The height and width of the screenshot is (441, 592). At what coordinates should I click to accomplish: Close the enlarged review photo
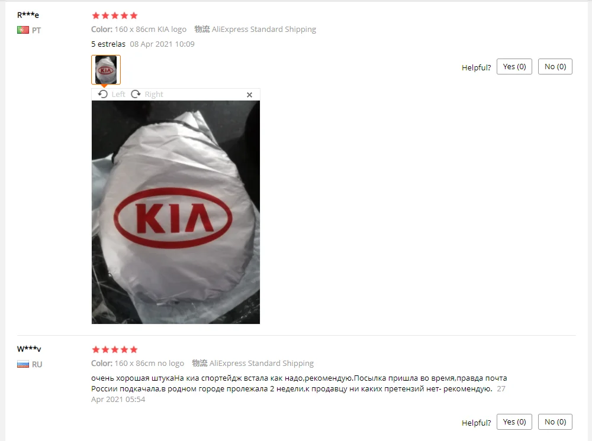coord(249,95)
